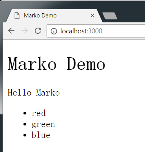
Task: Click the red list item
Action: [x=39, y=113]
